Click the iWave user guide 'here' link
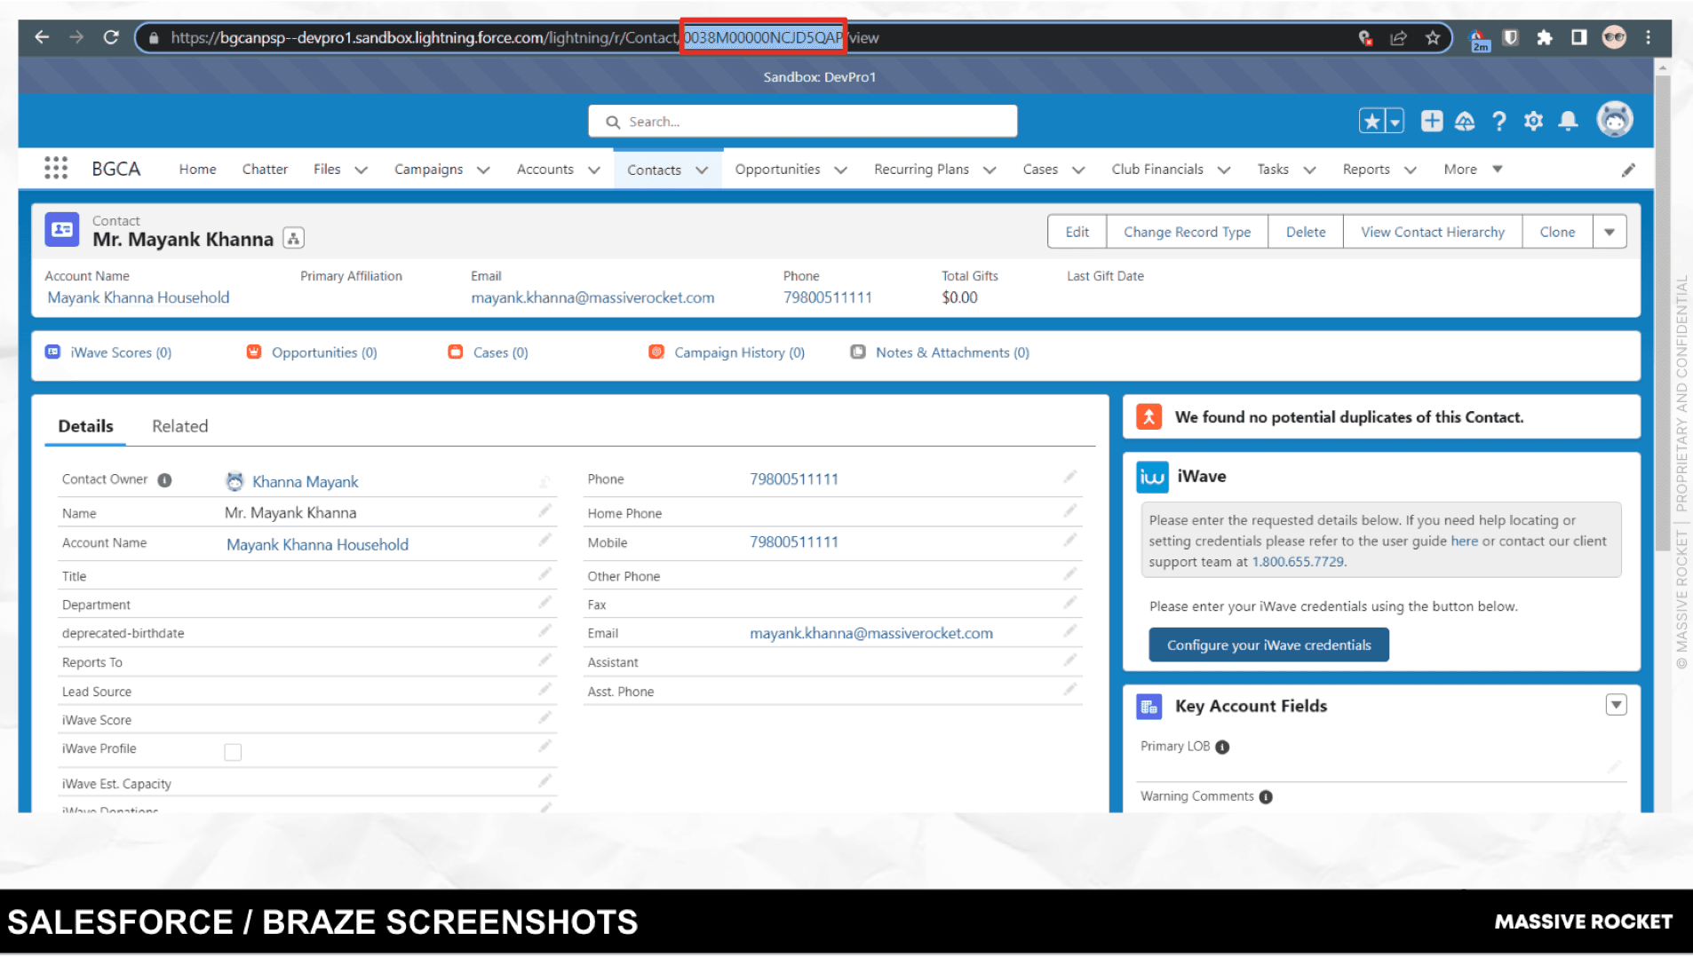 [1464, 541]
